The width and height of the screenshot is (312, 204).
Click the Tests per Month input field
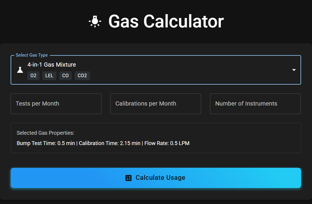click(x=56, y=103)
